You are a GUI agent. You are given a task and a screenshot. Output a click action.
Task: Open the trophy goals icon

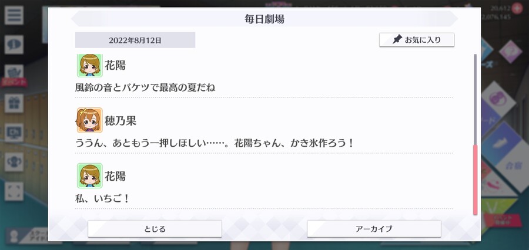tap(14, 162)
